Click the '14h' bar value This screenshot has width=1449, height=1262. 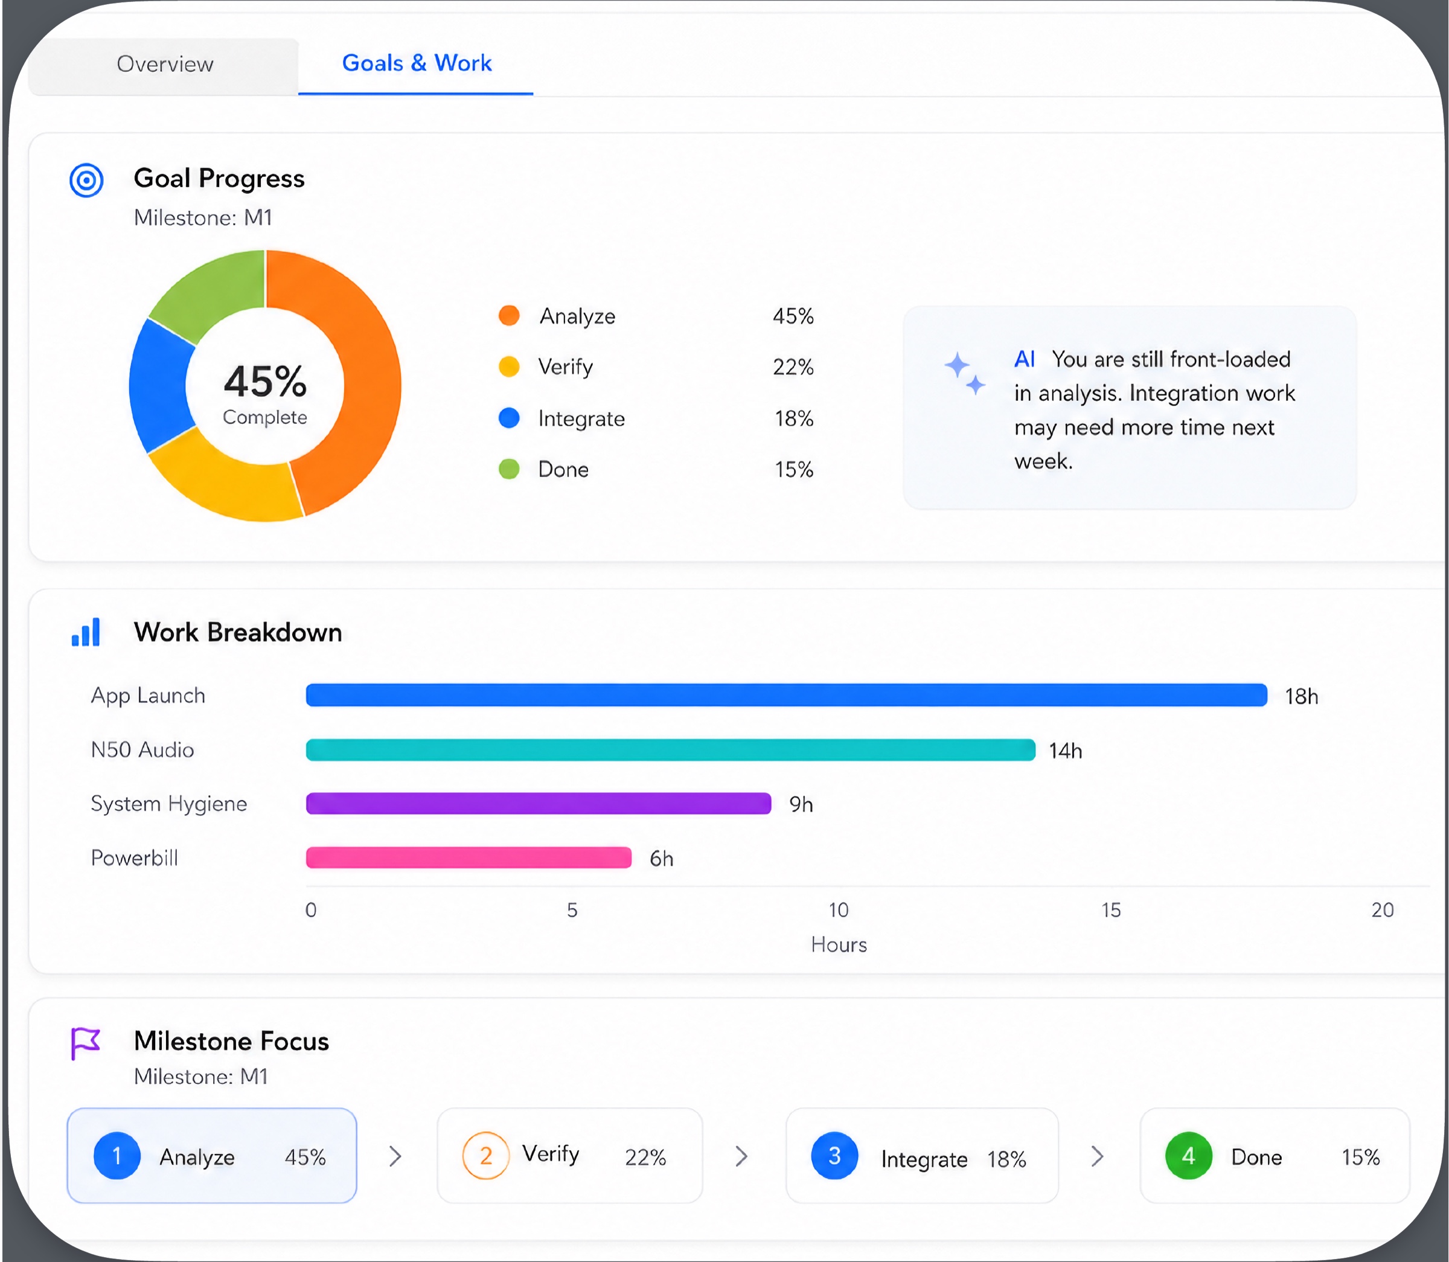1065,751
